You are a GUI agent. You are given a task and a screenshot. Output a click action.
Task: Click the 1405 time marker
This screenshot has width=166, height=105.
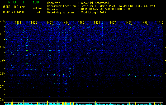[x=81, y=22]
